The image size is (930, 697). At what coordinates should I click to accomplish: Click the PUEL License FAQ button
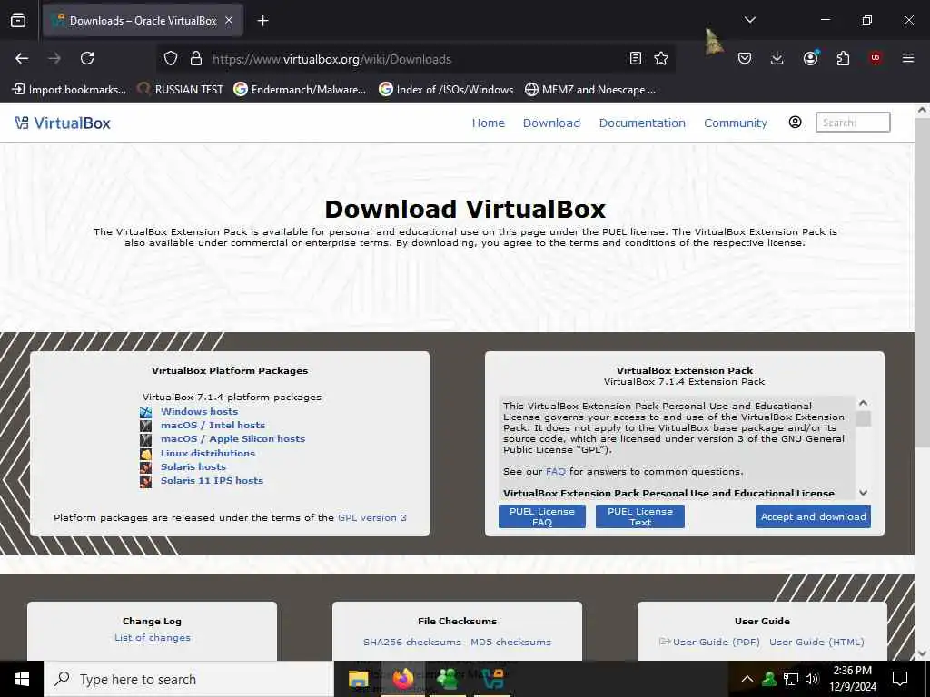coord(542,516)
